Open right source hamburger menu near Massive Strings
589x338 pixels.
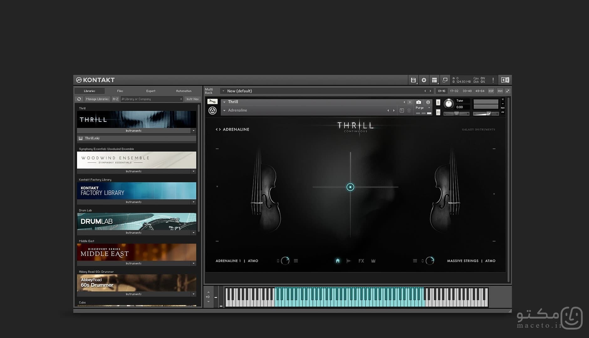coord(415,261)
